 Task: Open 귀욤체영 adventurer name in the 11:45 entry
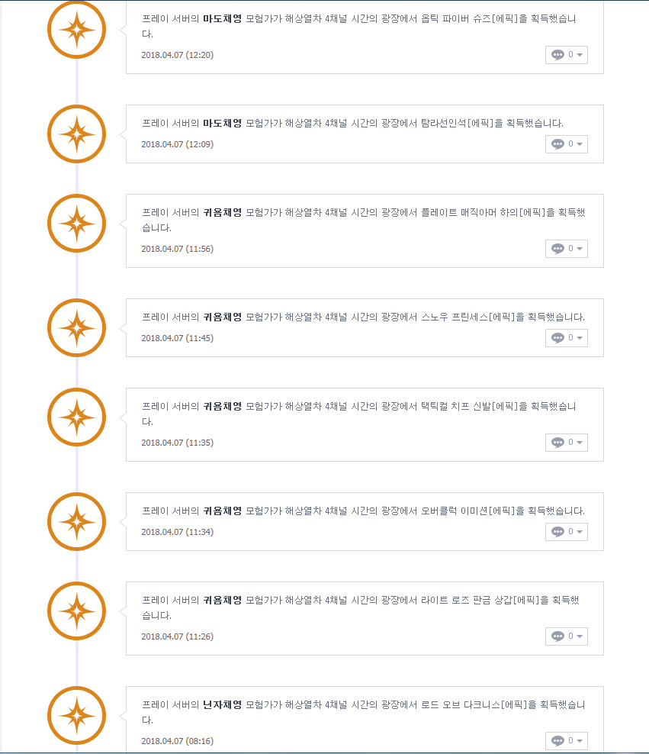pos(222,317)
